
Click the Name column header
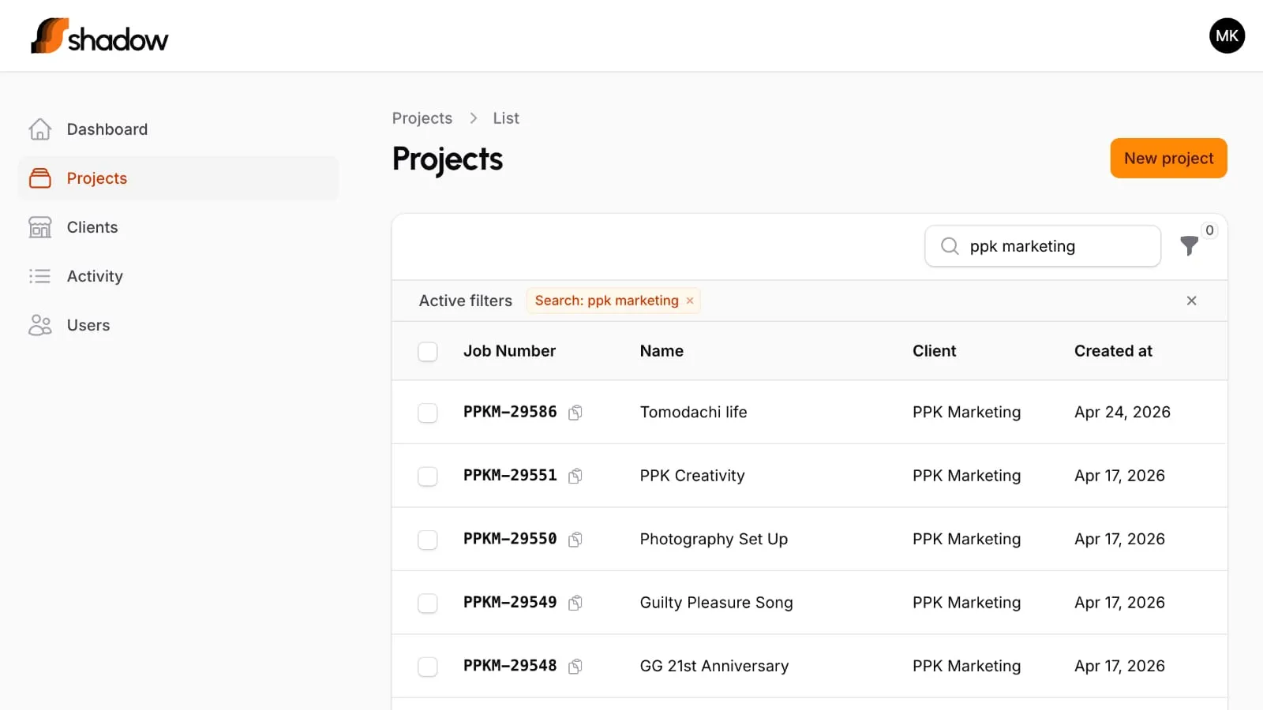[661, 351]
